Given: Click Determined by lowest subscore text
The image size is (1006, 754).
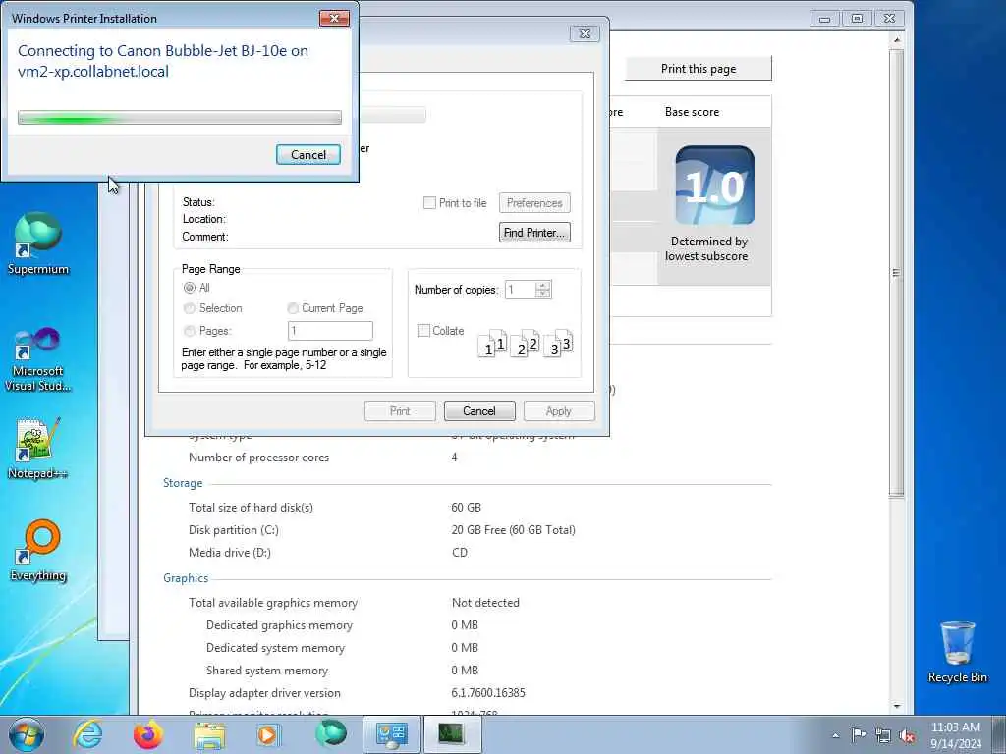Looking at the screenshot, I should (x=706, y=248).
